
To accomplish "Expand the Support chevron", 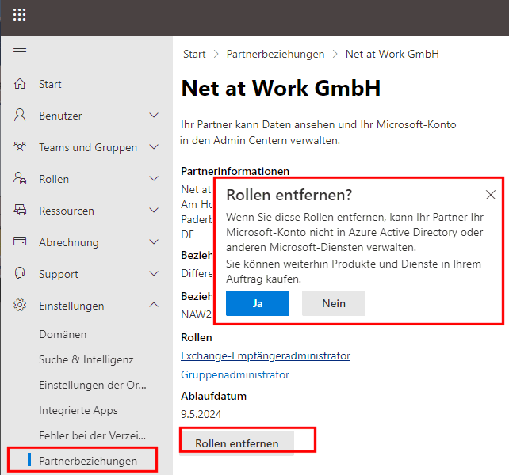I will tap(154, 273).
